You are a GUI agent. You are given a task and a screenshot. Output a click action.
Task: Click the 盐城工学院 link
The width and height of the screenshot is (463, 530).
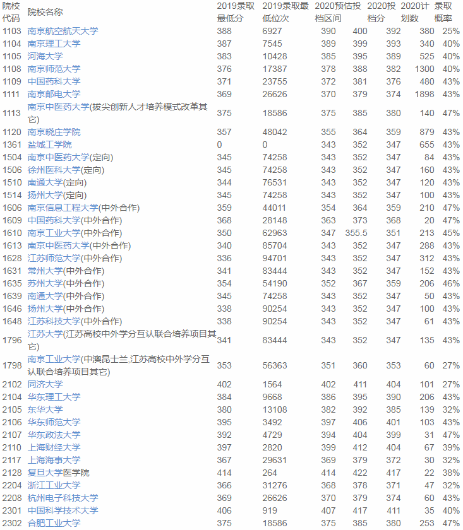(x=50, y=144)
